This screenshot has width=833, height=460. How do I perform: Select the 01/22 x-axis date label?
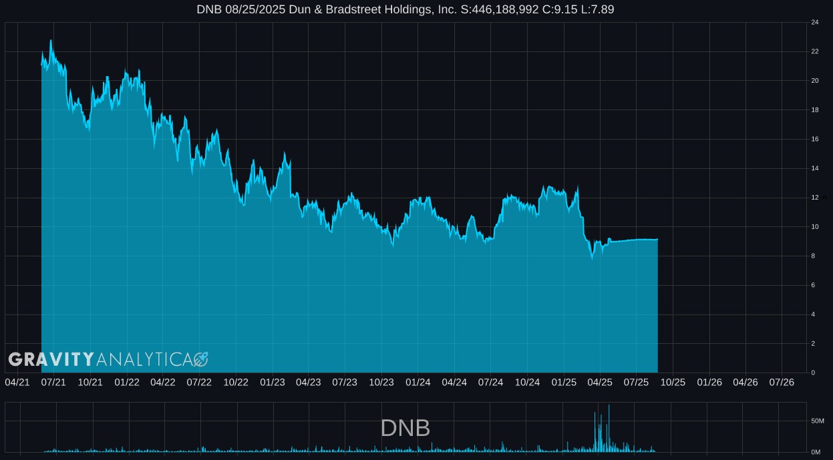click(x=127, y=382)
